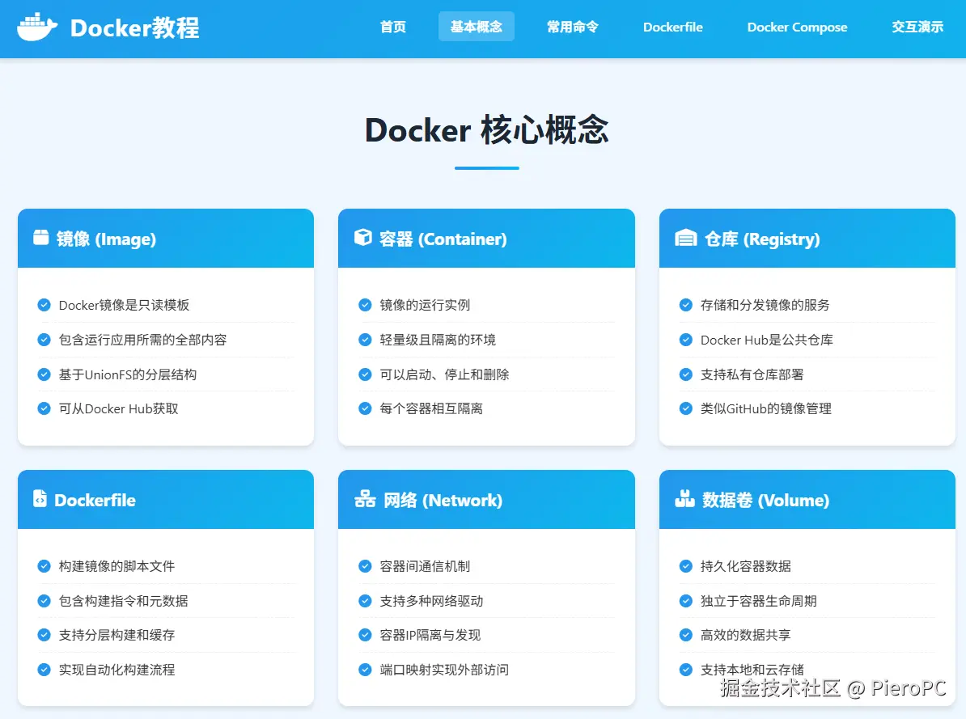
Task: Click check icon beside Docker Hub是公共仓库
Action: pos(686,340)
